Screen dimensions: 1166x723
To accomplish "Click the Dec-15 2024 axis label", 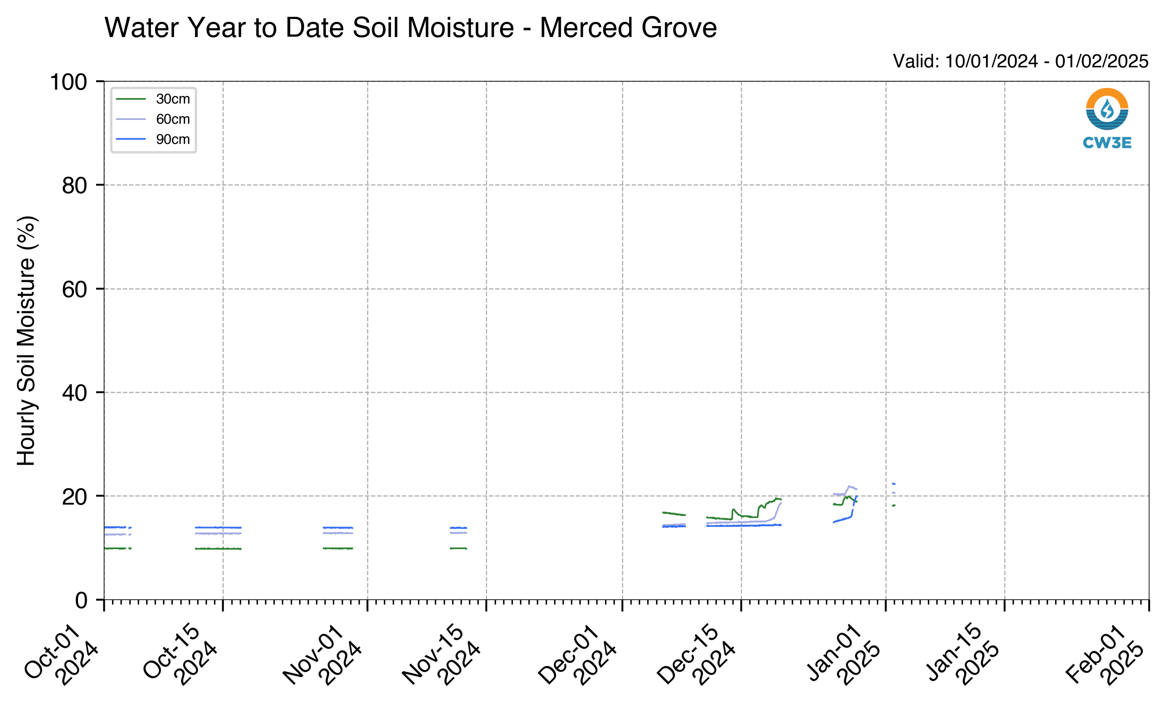I will point(695,654).
